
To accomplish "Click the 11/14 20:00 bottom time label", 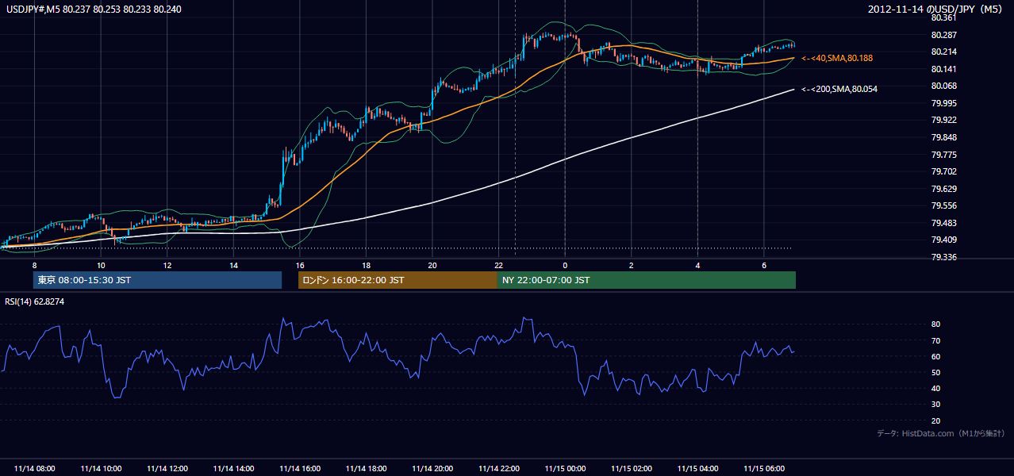I will click(432, 469).
